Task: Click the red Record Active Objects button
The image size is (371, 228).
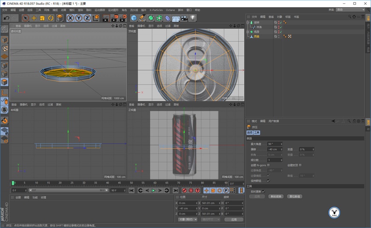Action: coord(184,190)
